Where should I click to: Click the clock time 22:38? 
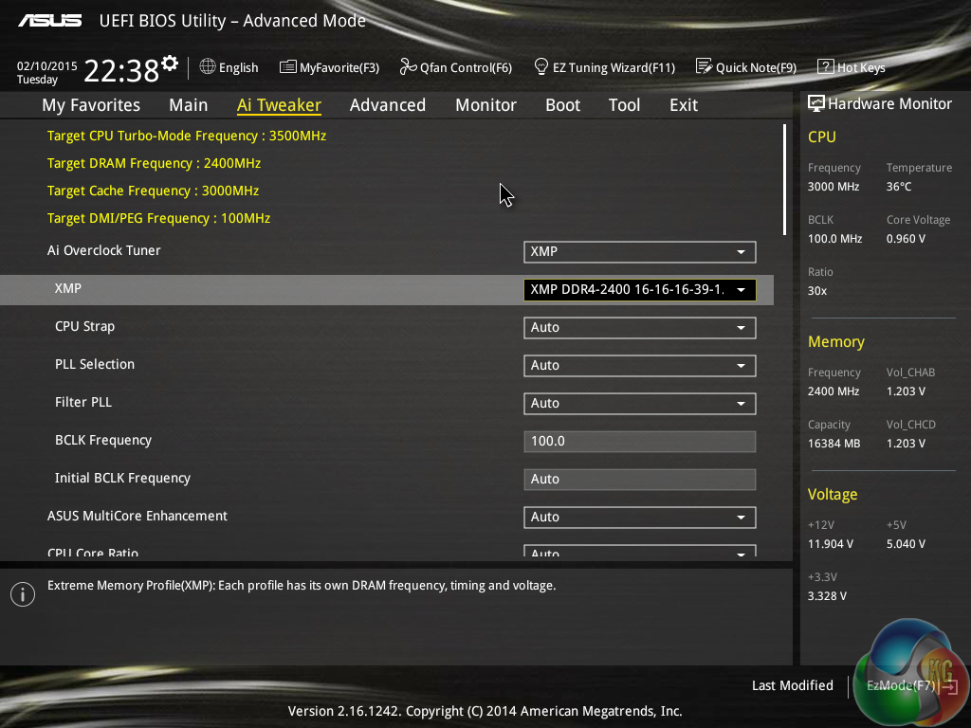121,70
